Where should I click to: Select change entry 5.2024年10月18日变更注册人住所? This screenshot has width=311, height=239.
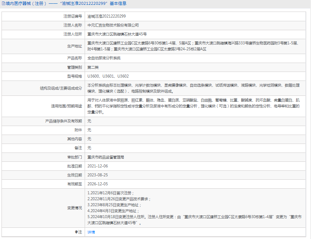tap(194, 220)
